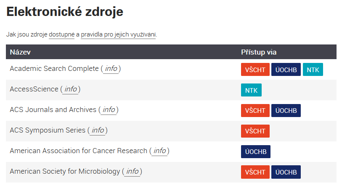Click the 'Název' column header
Screen dimensions: 342x185
(20, 52)
